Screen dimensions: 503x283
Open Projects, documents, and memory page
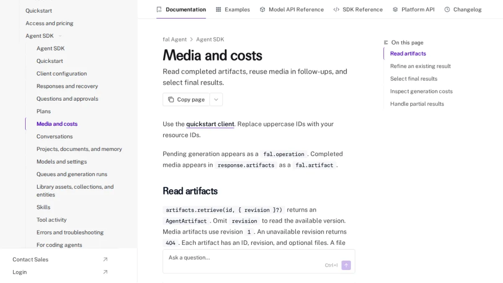(x=79, y=149)
